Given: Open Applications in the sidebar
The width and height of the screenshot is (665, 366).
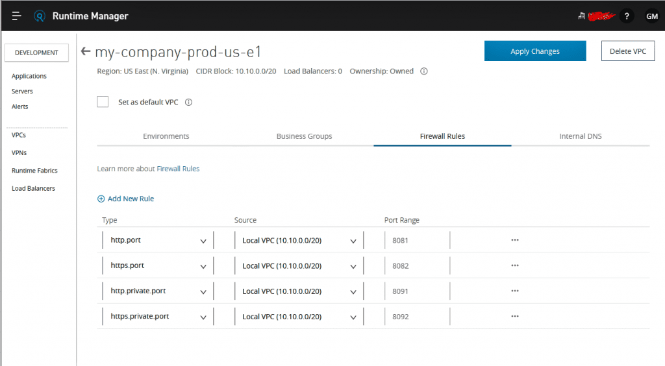Looking at the screenshot, I should pos(29,77).
